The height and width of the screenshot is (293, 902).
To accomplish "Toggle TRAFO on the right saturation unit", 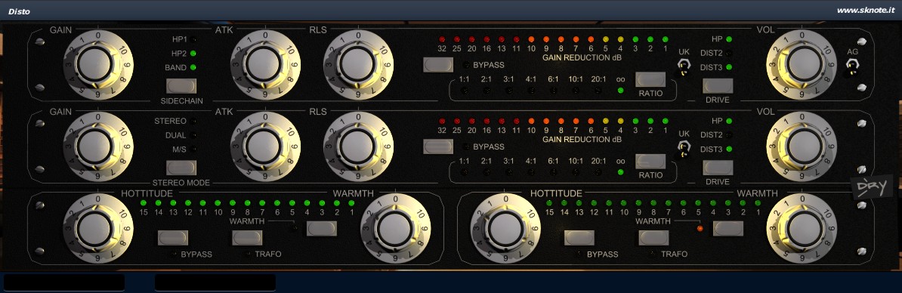I will [x=653, y=237].
